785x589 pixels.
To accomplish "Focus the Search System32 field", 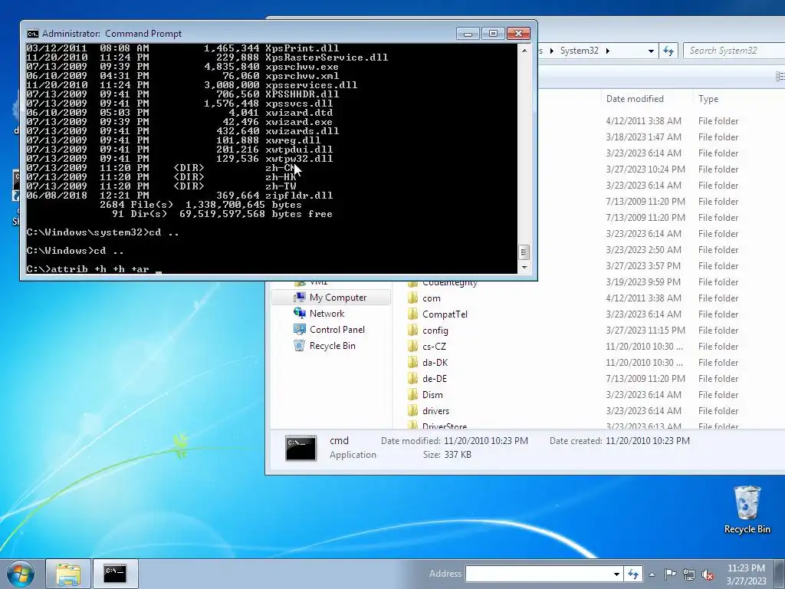I will point(734,51).
